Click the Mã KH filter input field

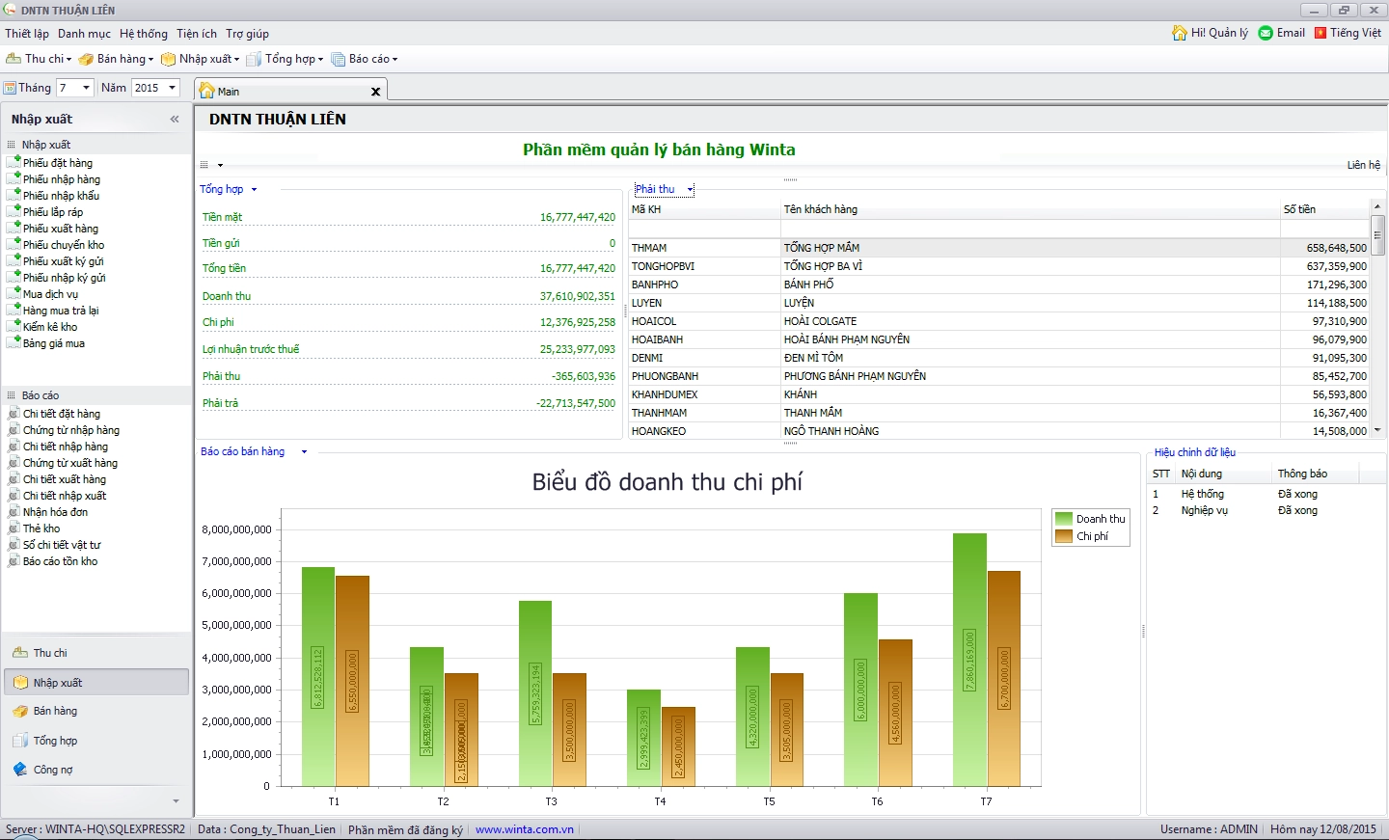704,229
